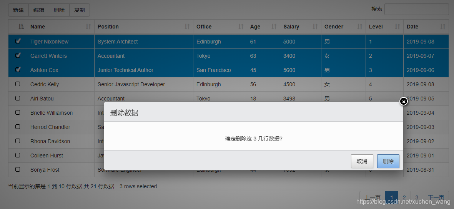Click the 新建 (New) toolbar button
454x209 pixels.
click(x=18, y=10)
